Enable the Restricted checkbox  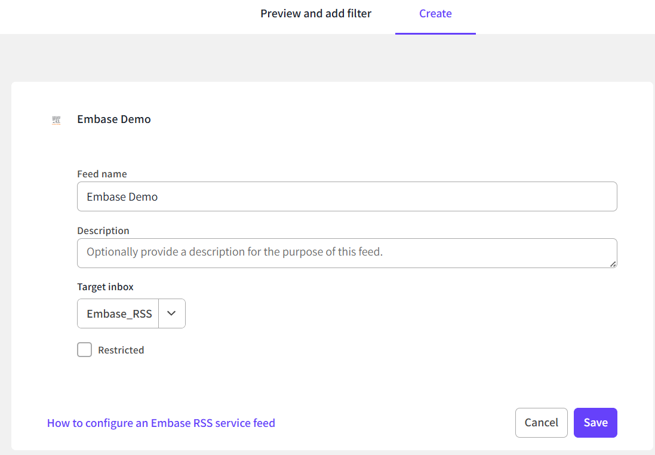point(85,350)
